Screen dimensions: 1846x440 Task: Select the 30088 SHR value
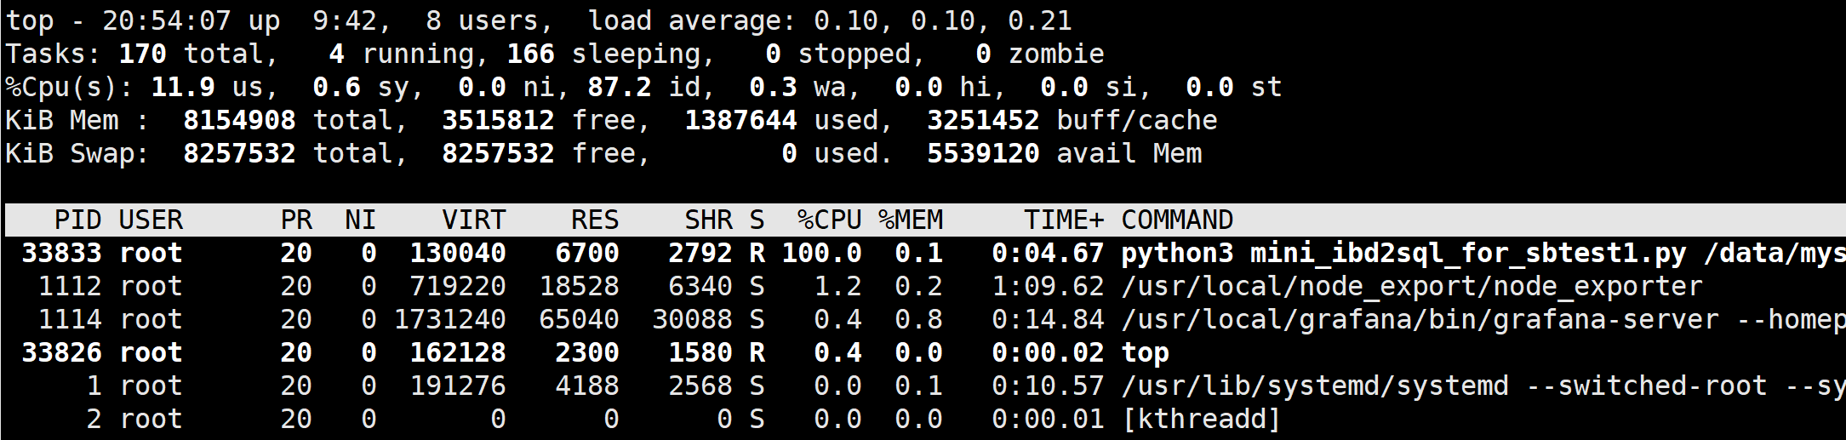[692, 319]
